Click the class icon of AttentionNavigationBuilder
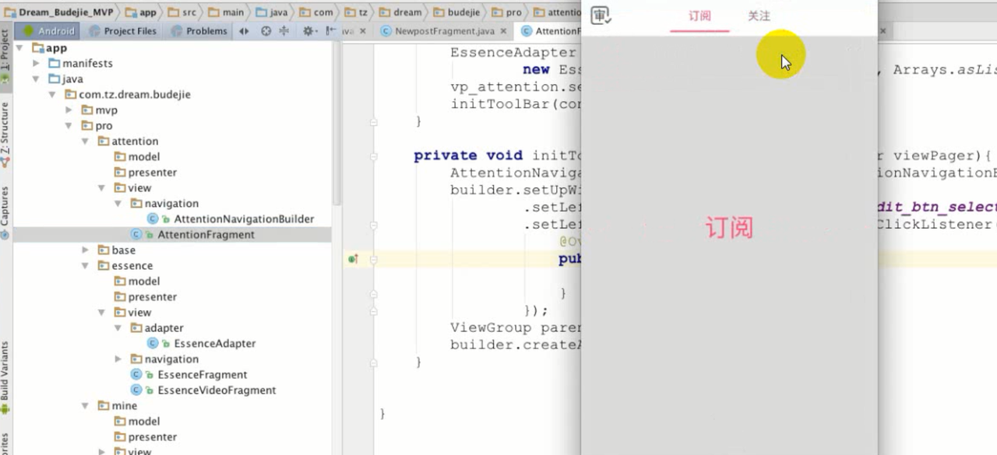 coord(153,219)
